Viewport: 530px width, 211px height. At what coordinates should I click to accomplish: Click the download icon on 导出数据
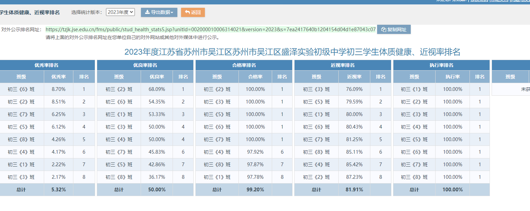[147, 12]
